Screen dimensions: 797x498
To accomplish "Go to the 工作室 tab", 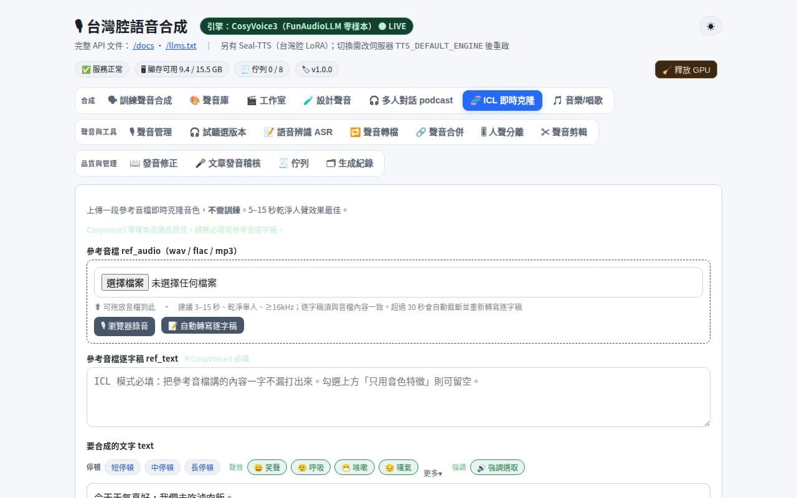I will [x=266, y=100].
